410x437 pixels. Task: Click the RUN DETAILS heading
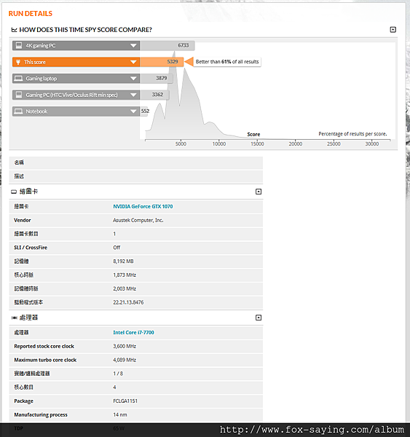[31, 13]
